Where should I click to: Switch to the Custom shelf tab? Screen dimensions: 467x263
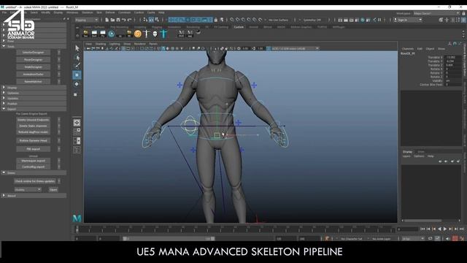tap(239, 27)
